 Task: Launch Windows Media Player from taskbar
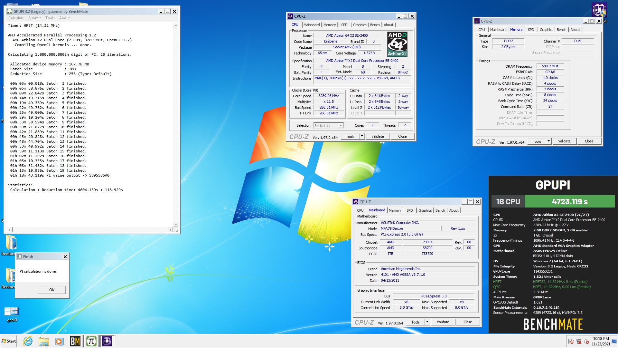59,341
